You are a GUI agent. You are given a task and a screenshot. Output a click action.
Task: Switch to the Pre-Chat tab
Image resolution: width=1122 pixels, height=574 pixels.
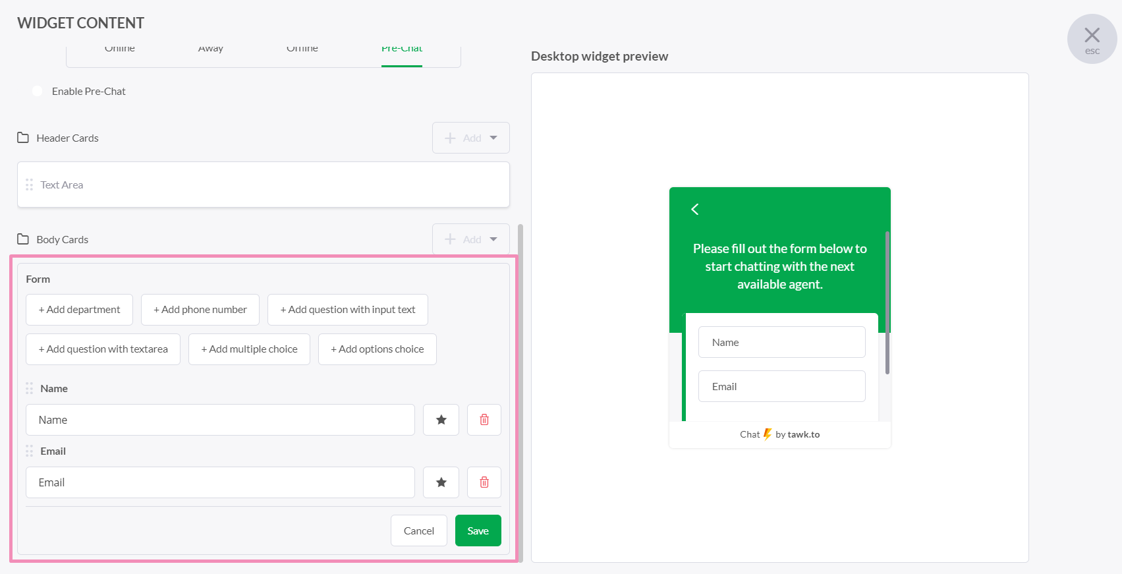401,49
